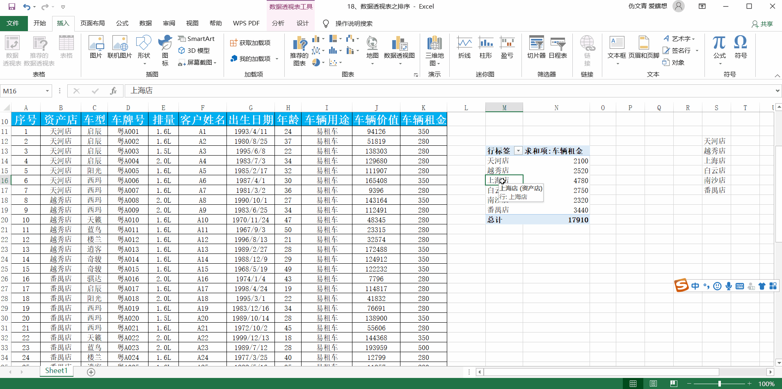Click the 共享 (Share) button
782x389 pixels.
pyautogui.click(x=762, y=24)
